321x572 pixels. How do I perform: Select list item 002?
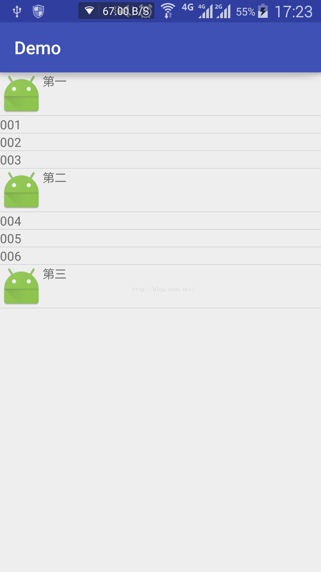[160, 142]
